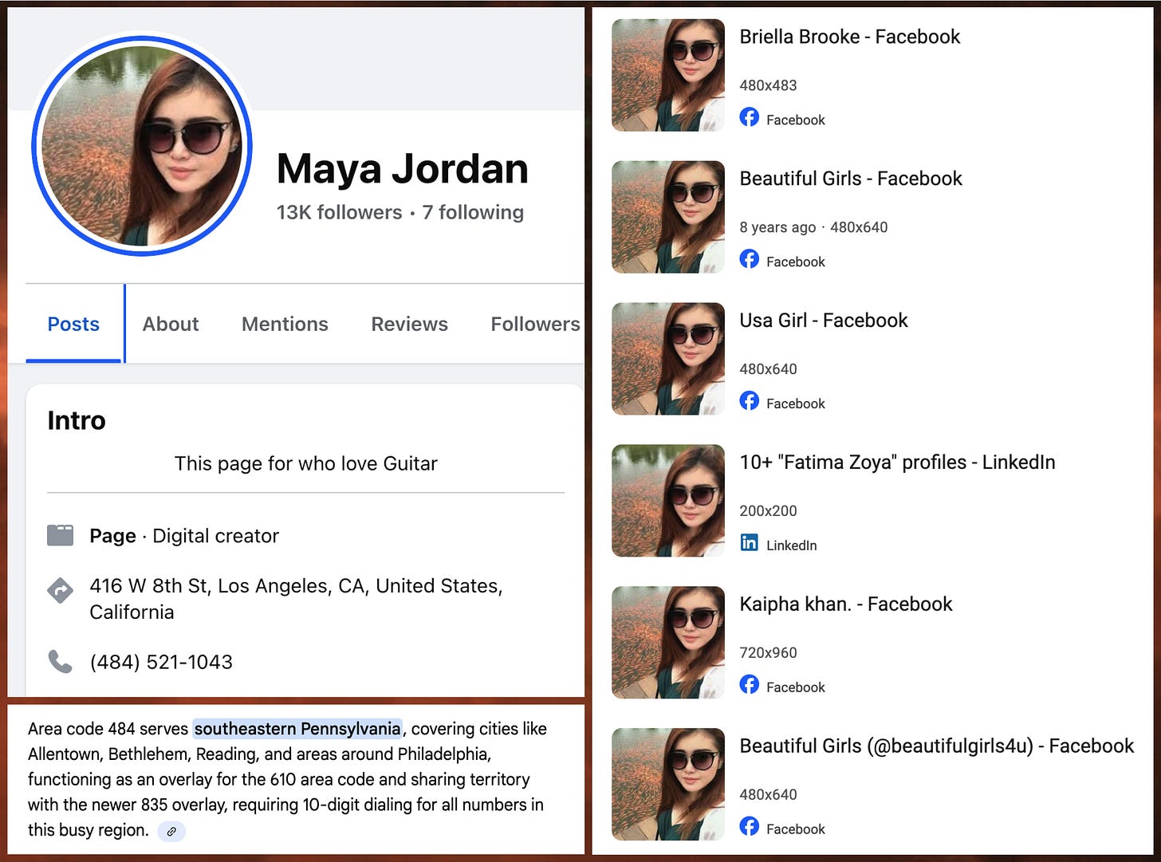Switch to the About tab

[x=170, y=324]
